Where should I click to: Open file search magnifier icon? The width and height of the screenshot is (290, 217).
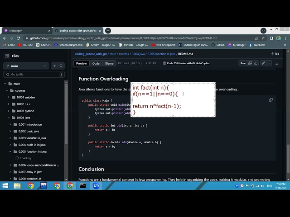coord(61,66)
